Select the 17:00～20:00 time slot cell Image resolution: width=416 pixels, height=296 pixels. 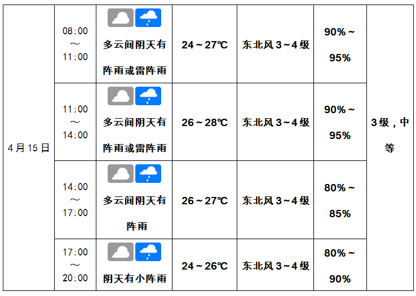(x=76, y=264)
